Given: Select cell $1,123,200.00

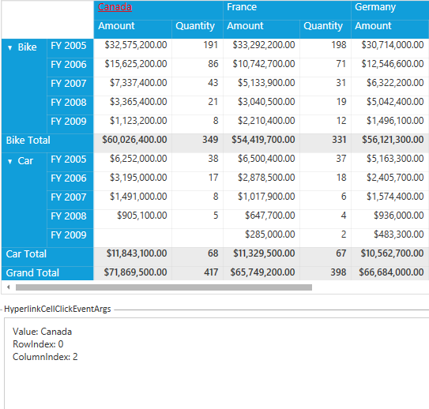Looking at the screenshot, I should 133,124.
